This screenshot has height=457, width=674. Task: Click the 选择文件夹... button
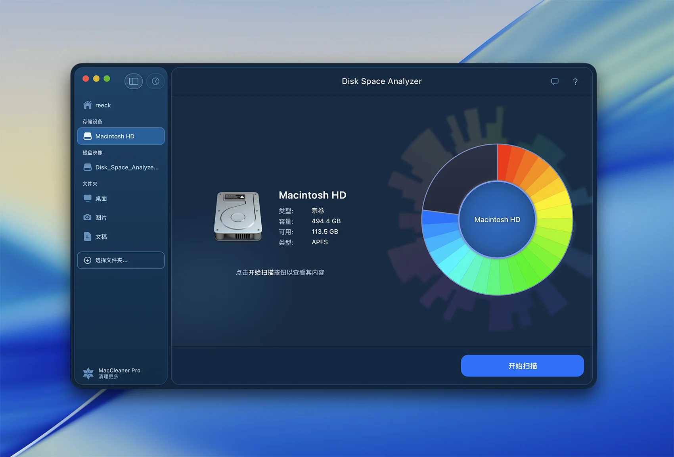[x=121, y=260]
